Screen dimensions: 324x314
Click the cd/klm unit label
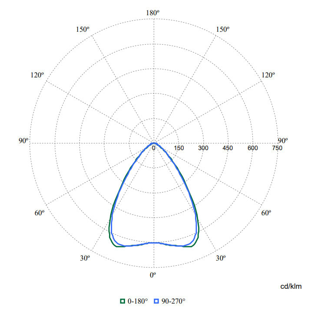[x=291, y=287]
